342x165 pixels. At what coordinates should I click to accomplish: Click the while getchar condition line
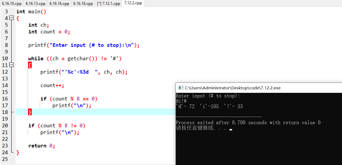click(x=75, y=58)
